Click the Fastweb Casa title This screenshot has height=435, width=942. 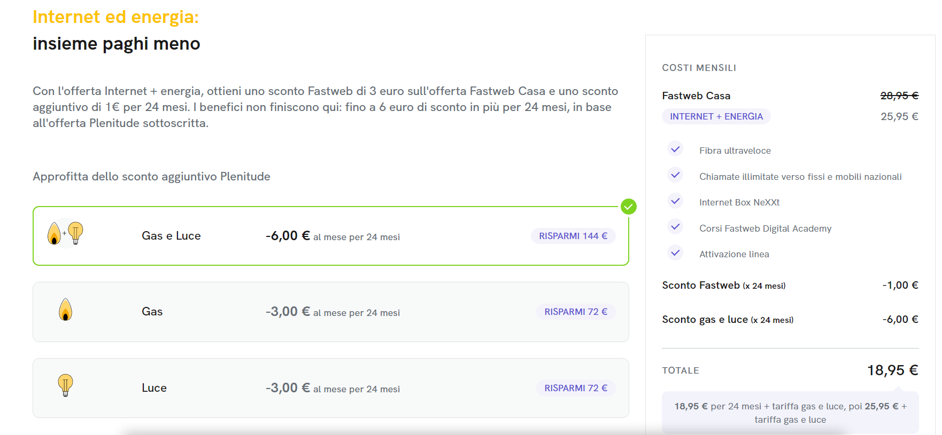pyautogui.click(x=696, y=96)
